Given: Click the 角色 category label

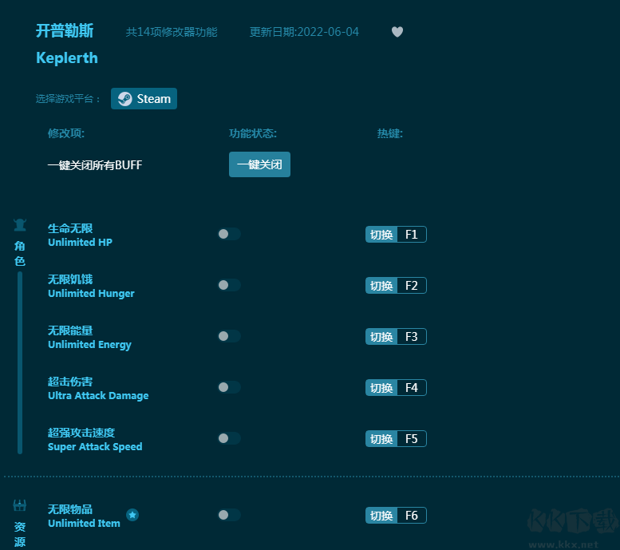Looking at the screenshot, I should pyautogui.click(x=20, y=253).
